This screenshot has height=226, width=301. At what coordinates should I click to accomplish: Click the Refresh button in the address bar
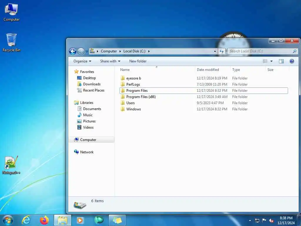tap(222, 51)
